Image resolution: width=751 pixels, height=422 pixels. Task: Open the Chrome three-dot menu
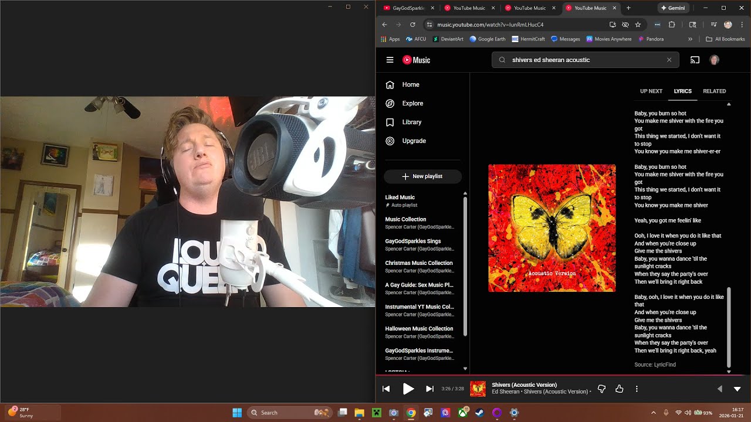tap(742, 25)
